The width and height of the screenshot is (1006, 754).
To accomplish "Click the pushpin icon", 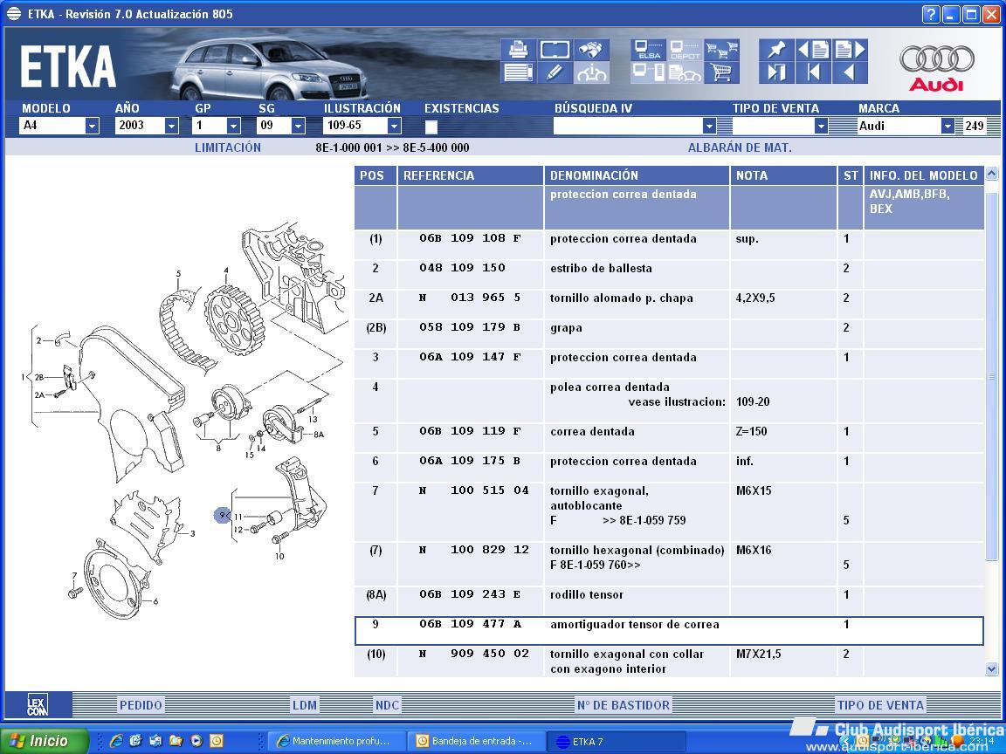I will point(776,50).
